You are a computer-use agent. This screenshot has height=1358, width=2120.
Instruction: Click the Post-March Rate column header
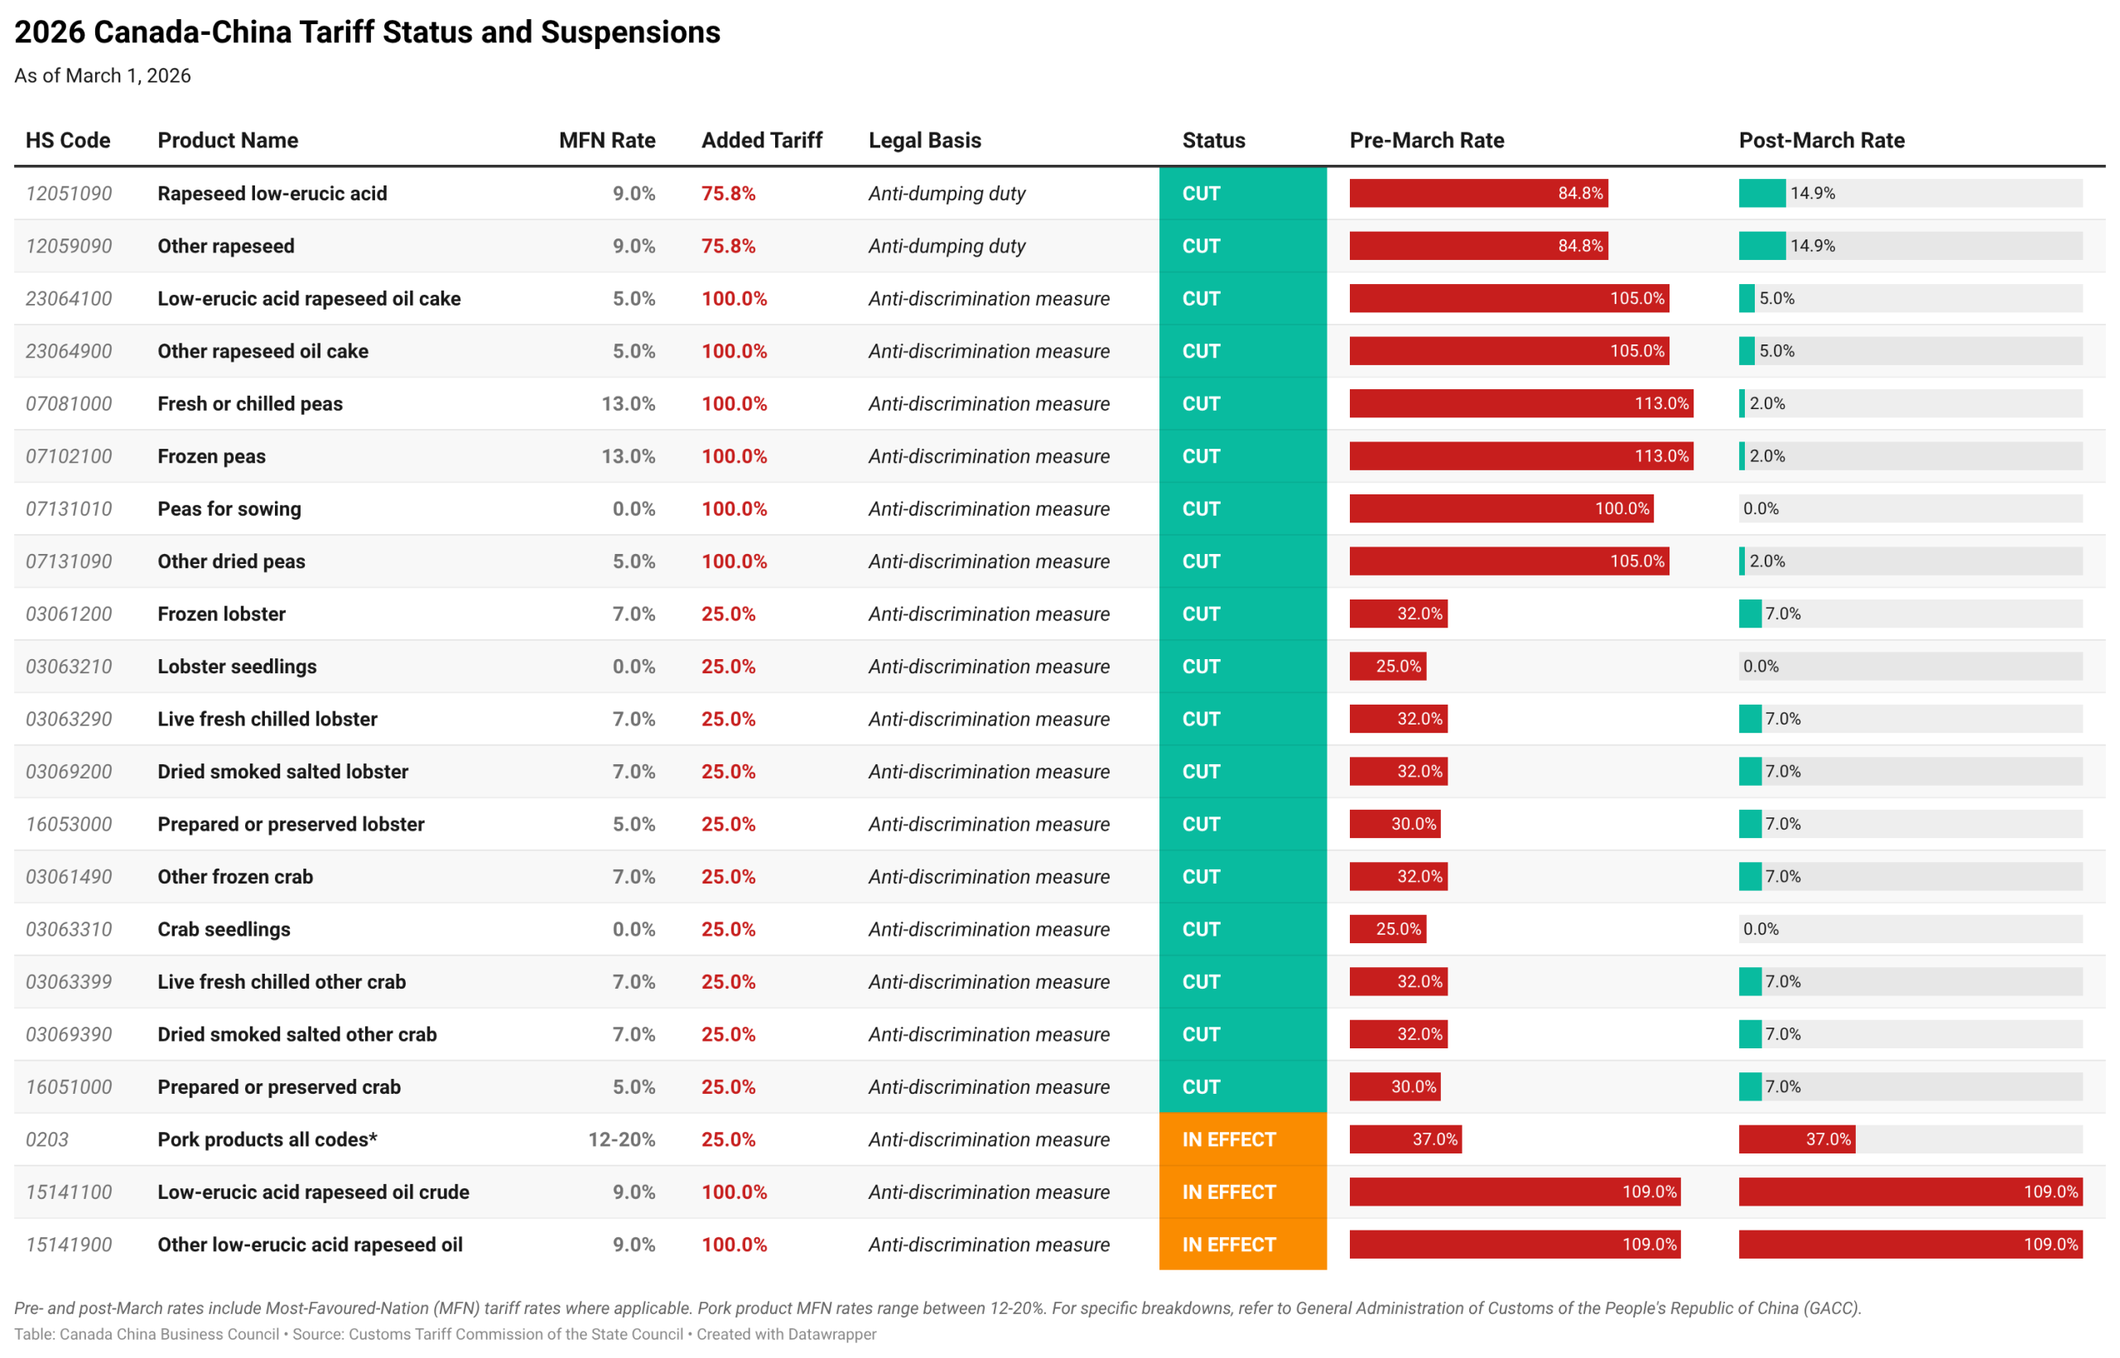(x=1821, y=140)
